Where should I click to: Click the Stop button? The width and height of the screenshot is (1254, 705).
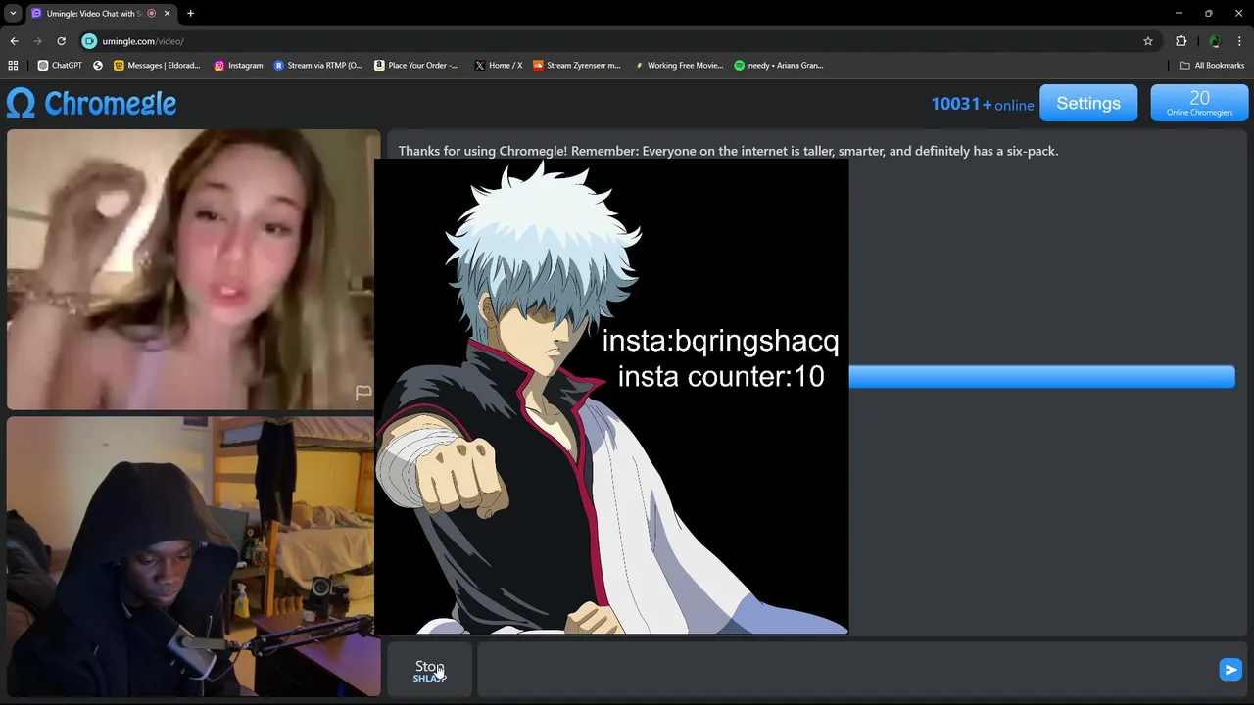point(429,671)
